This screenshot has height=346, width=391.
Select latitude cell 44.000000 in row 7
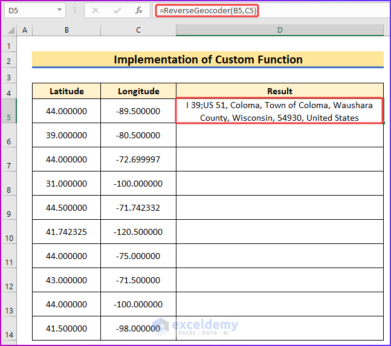(66, 159)
